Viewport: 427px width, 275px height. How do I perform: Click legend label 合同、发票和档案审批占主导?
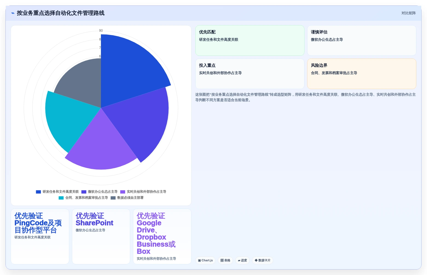[86, 198]
